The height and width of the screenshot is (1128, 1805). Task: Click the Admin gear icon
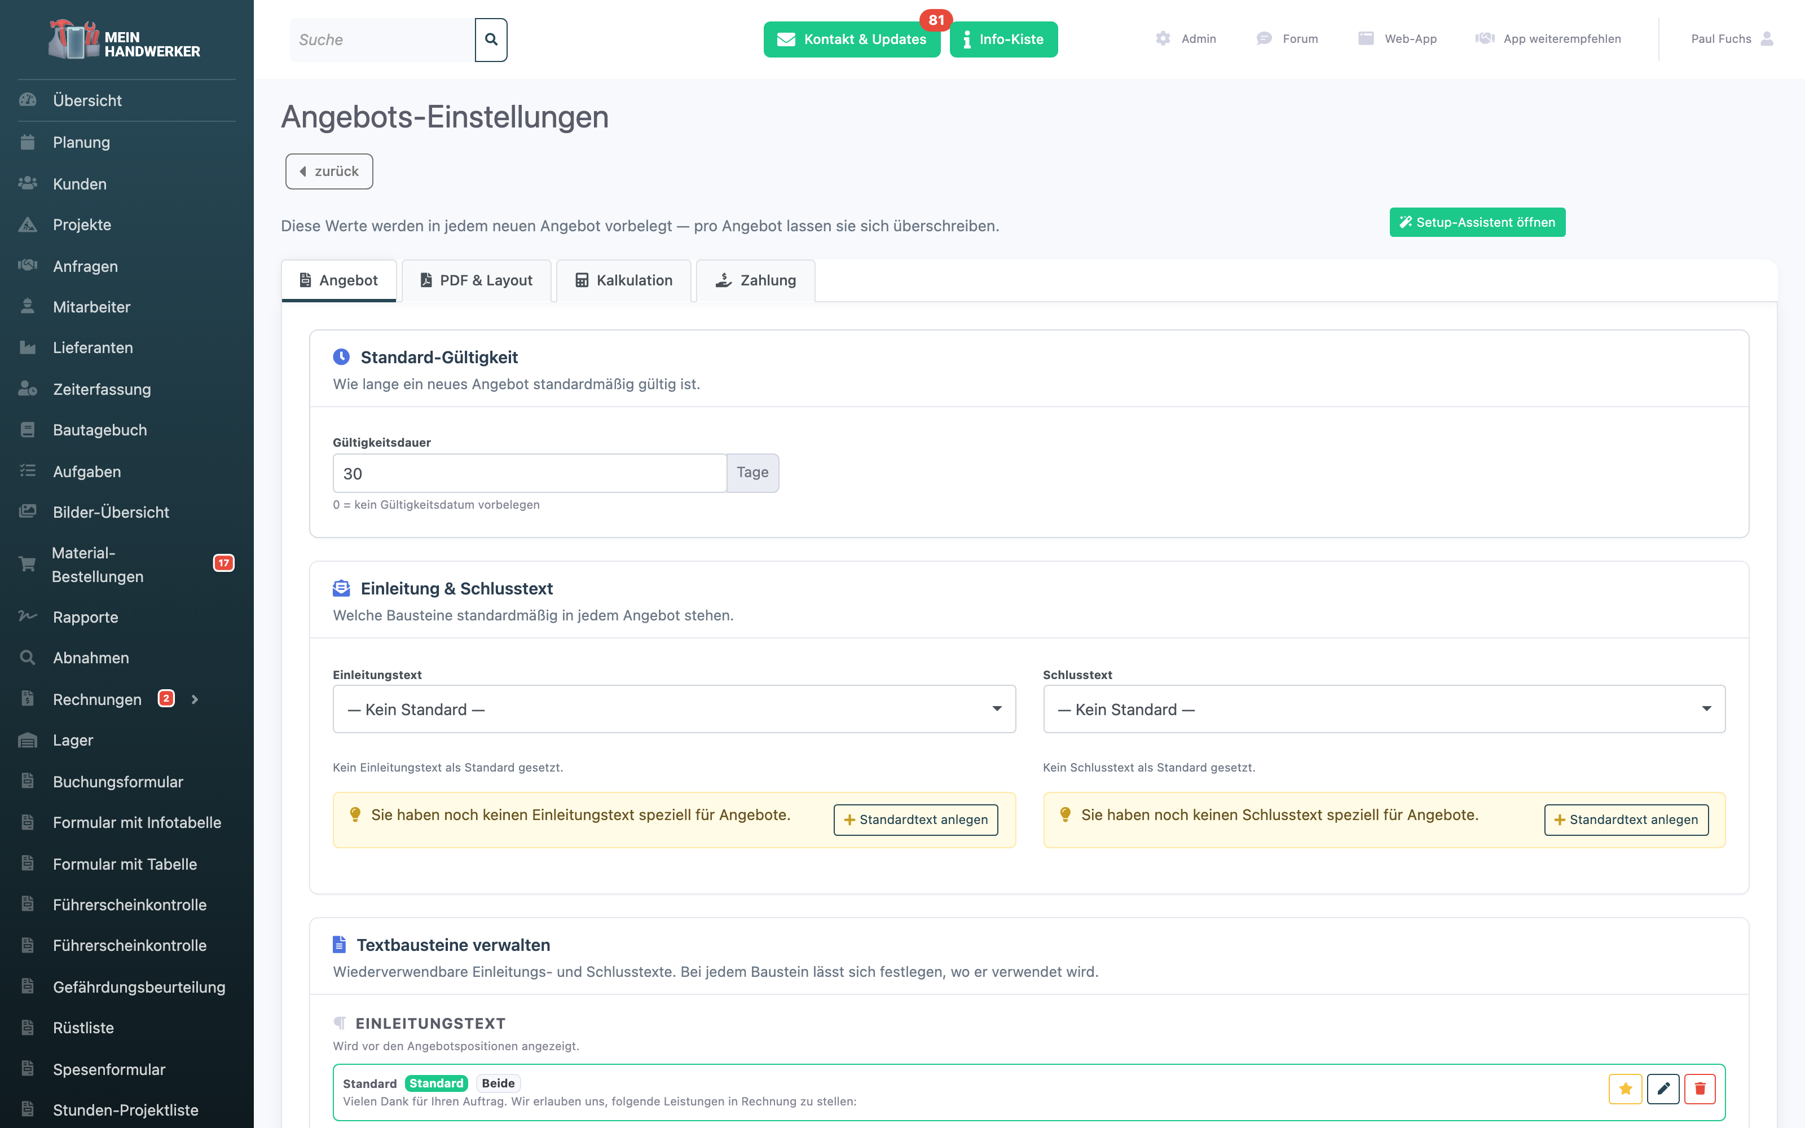[x=1163, y=39]
